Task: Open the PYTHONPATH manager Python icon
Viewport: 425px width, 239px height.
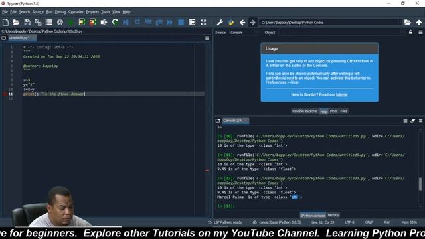Action: click(231, 22)
